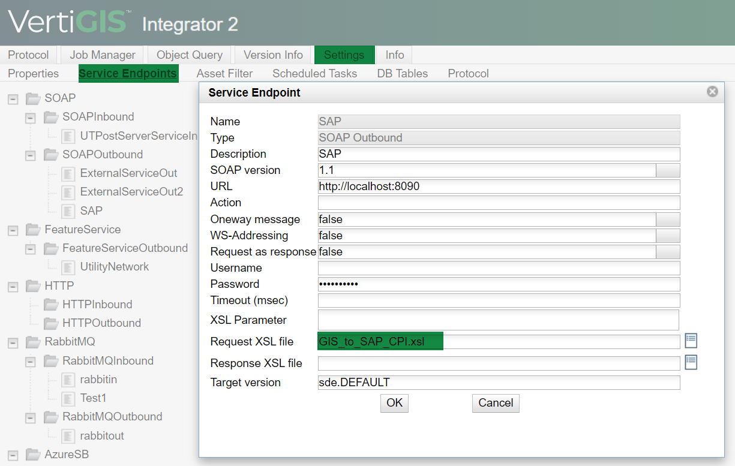Open the Protocol section under Settings
Image resolution: width=735 pixels, height=466 pixels.
[x=469, y=74]
